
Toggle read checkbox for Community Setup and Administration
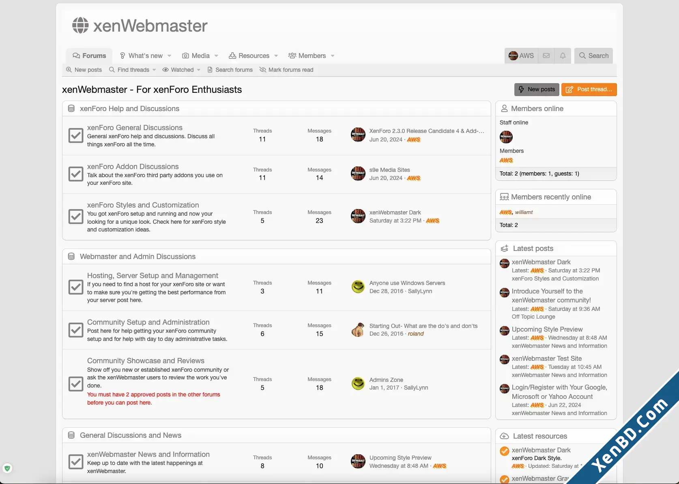pyautogui.click(x=76, y=330)
